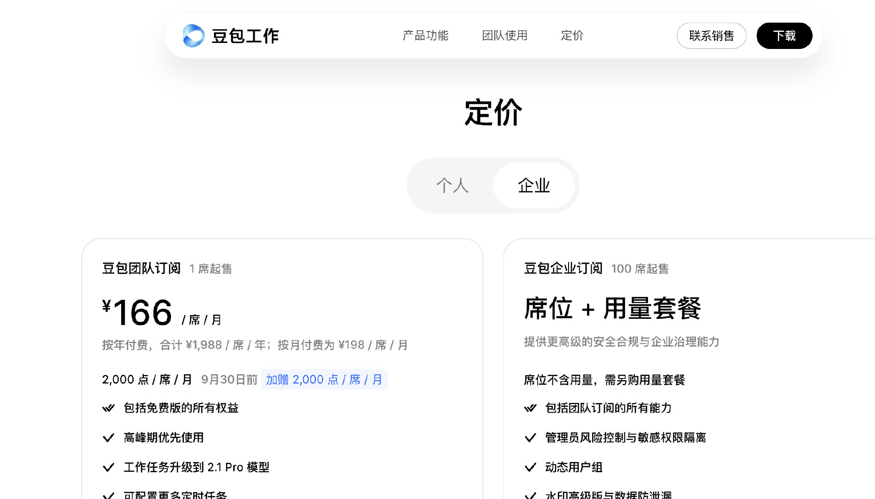Click the 2,000 点 / 席 / 月 text
Image resolution: width=875 pixels, height=499 pixels.
point(147,379)
